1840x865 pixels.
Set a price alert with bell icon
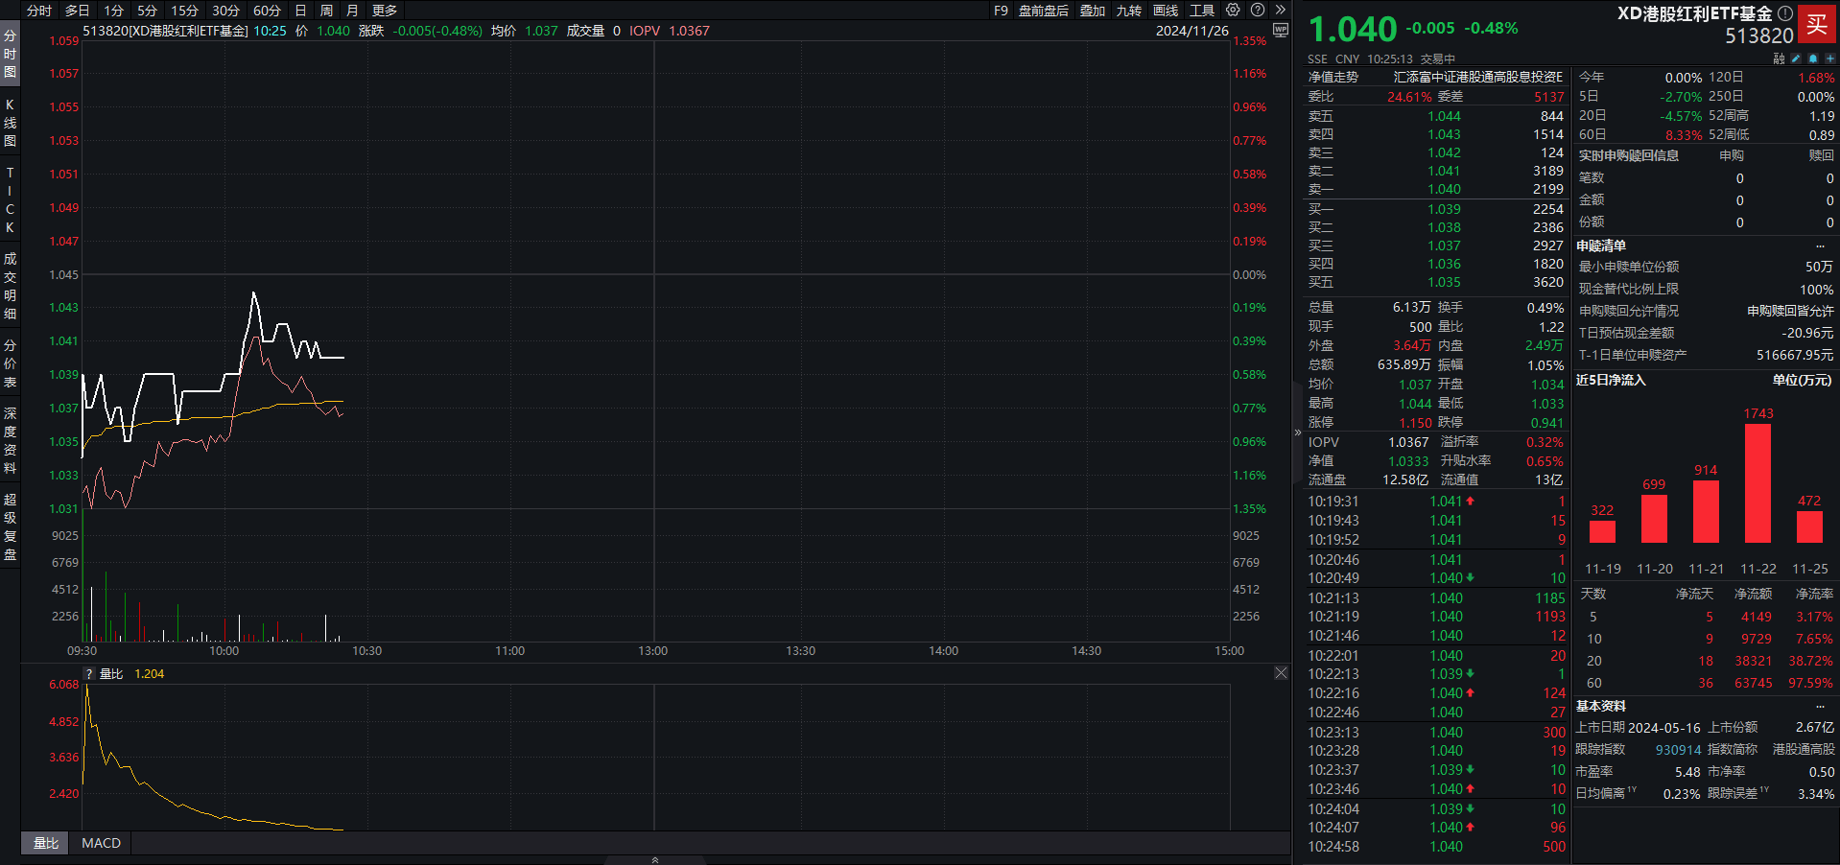pos(1812,58)
